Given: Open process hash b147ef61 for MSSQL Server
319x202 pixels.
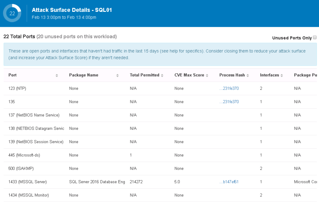Looking at the screenshot, I should (229, 182).
